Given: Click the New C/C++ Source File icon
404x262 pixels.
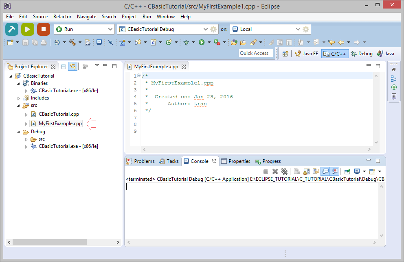Looking at the screenshot, I should tap(153, 42).
